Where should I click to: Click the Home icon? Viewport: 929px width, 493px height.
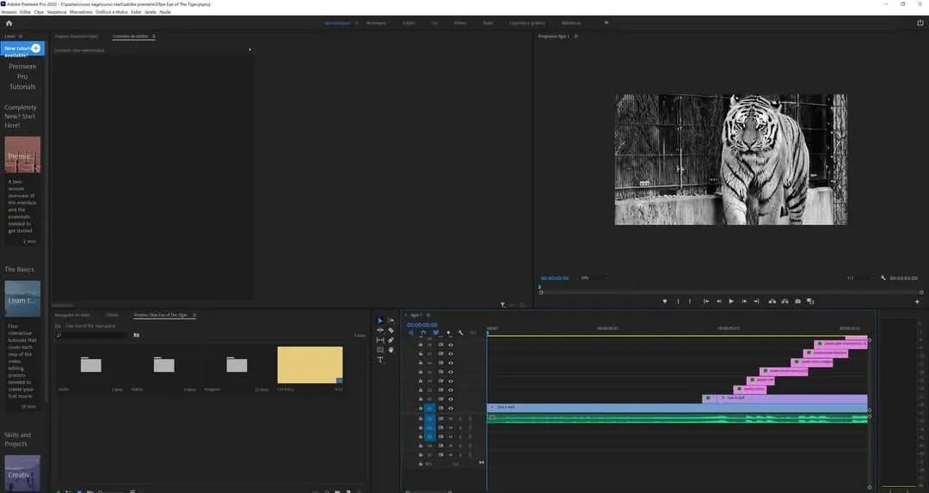[9, 23]
